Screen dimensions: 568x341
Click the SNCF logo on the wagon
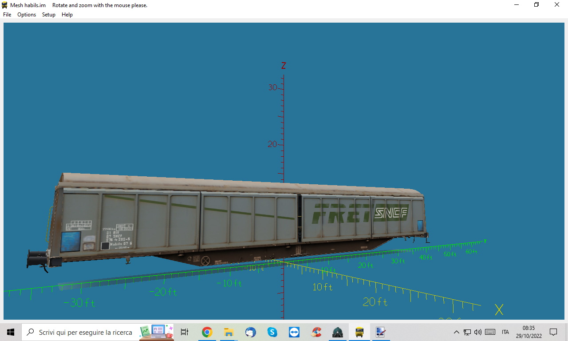[x=391, y=213]
